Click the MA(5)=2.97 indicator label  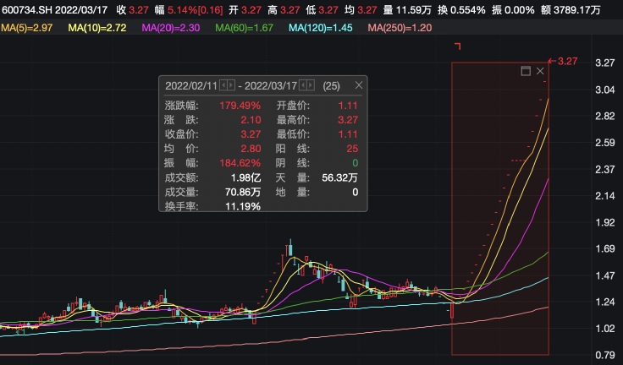point(26,28)
